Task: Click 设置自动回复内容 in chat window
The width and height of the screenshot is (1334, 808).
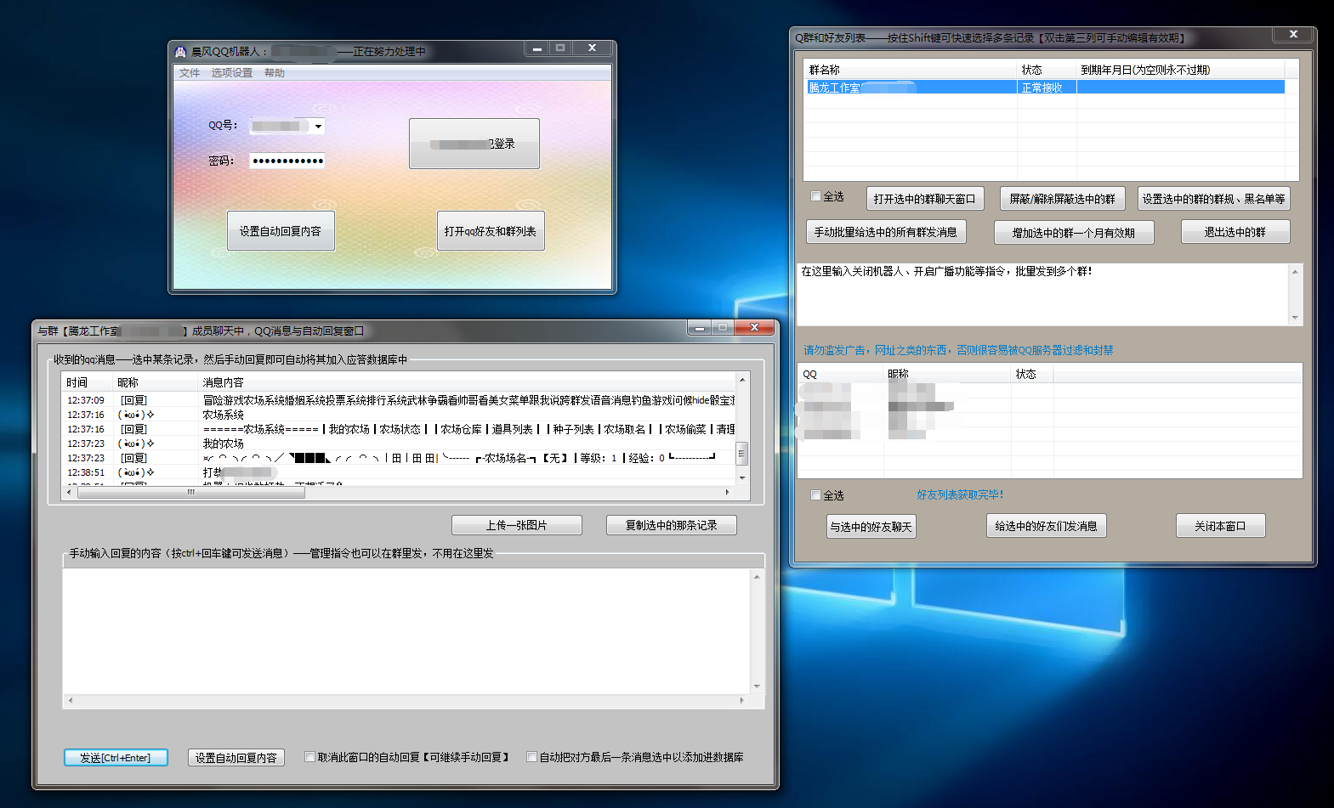Action: [236, 758]
